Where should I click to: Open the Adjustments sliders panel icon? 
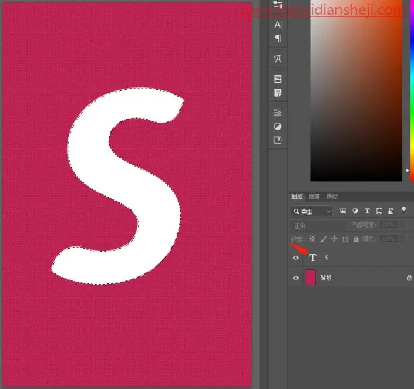(278, 113)
